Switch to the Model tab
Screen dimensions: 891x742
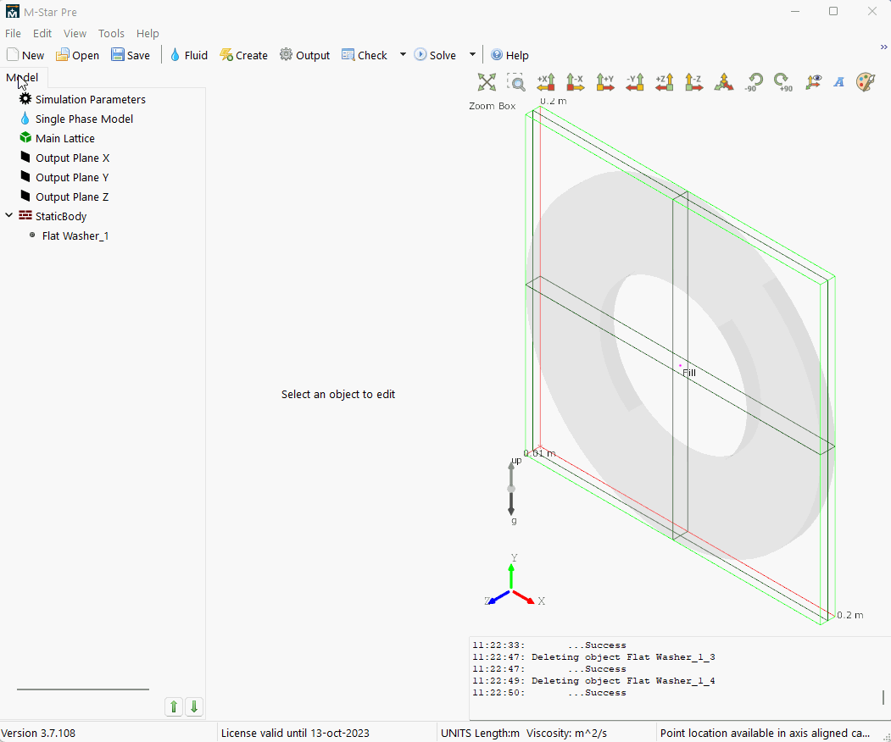pos(22,77)
